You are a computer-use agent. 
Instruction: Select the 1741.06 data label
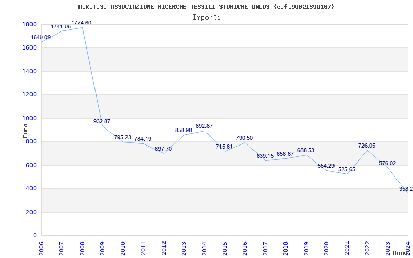[x=61, y=27]
